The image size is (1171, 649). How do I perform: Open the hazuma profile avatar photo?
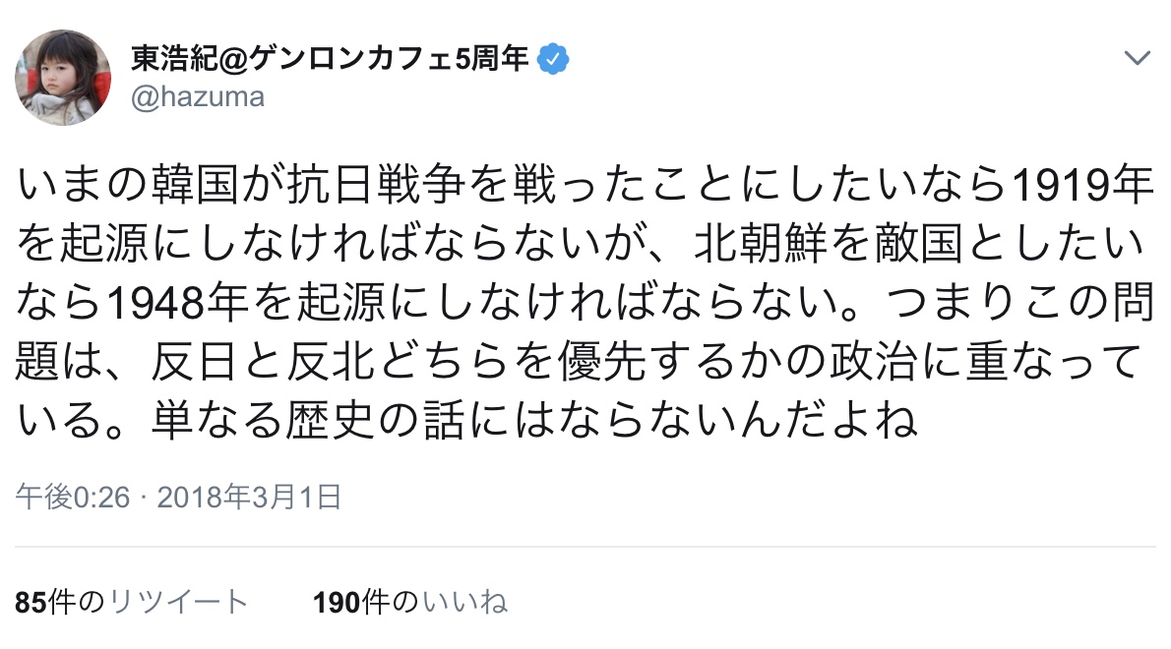(x=62, y=78)
